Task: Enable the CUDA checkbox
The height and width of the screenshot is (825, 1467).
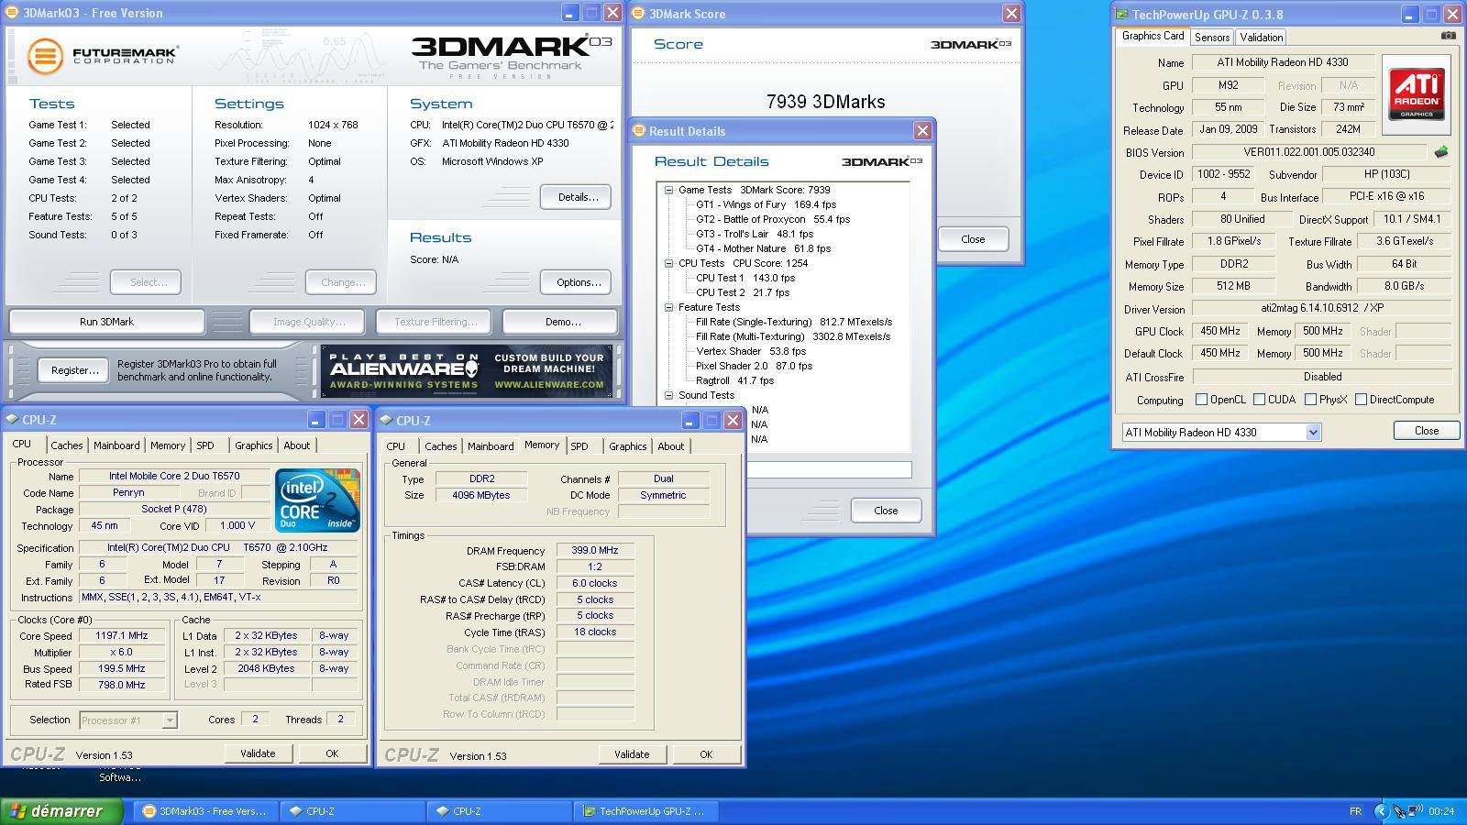Action: pos(1259,400)
